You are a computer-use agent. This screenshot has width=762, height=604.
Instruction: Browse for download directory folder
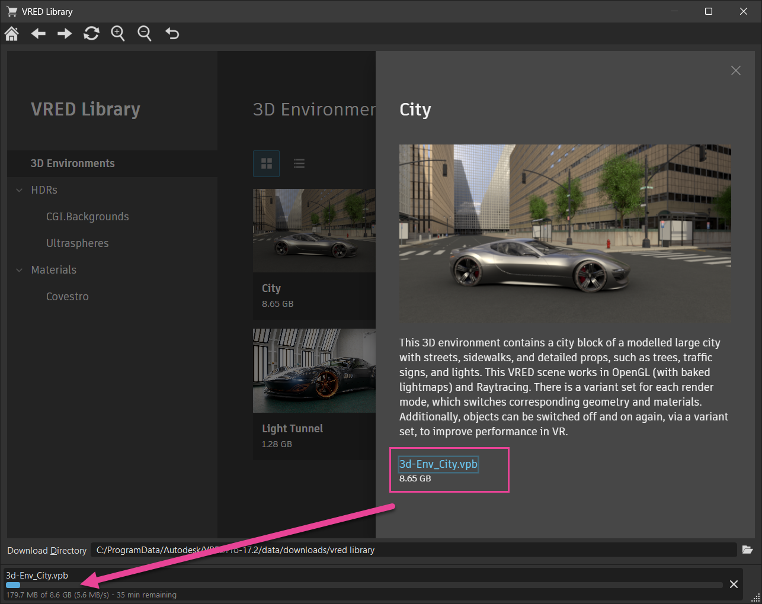(748, 550)
